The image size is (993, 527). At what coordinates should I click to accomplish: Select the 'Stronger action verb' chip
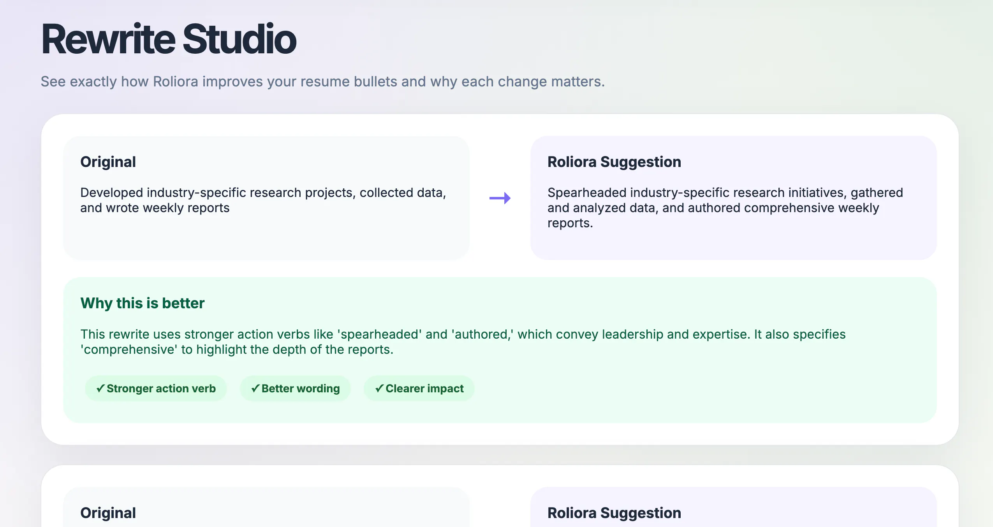(x=156, y=388)
